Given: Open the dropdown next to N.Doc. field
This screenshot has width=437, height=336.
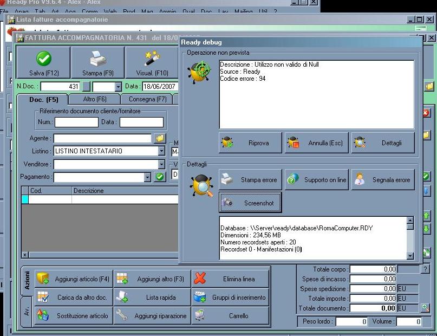Looking at the screenshot, I should coord(118,87).
